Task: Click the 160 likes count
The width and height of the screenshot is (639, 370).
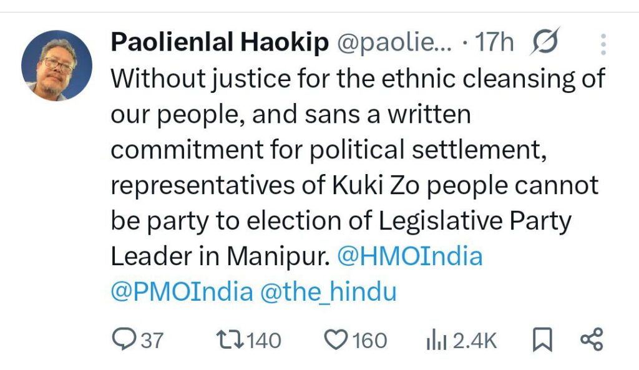Action: pos(369,341)
